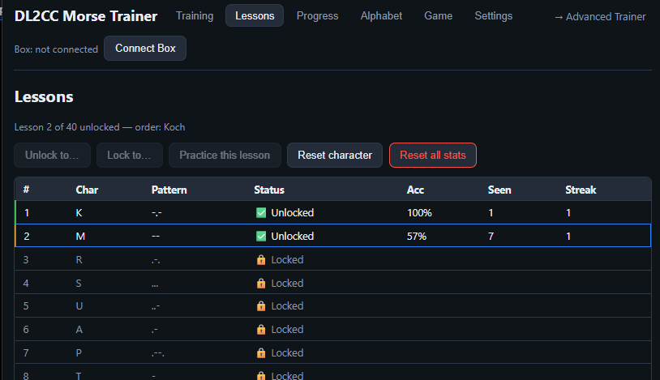Click the Reset character button
Image resolution: width=660 pixels, height=380 pixels.
click(335, 156)
